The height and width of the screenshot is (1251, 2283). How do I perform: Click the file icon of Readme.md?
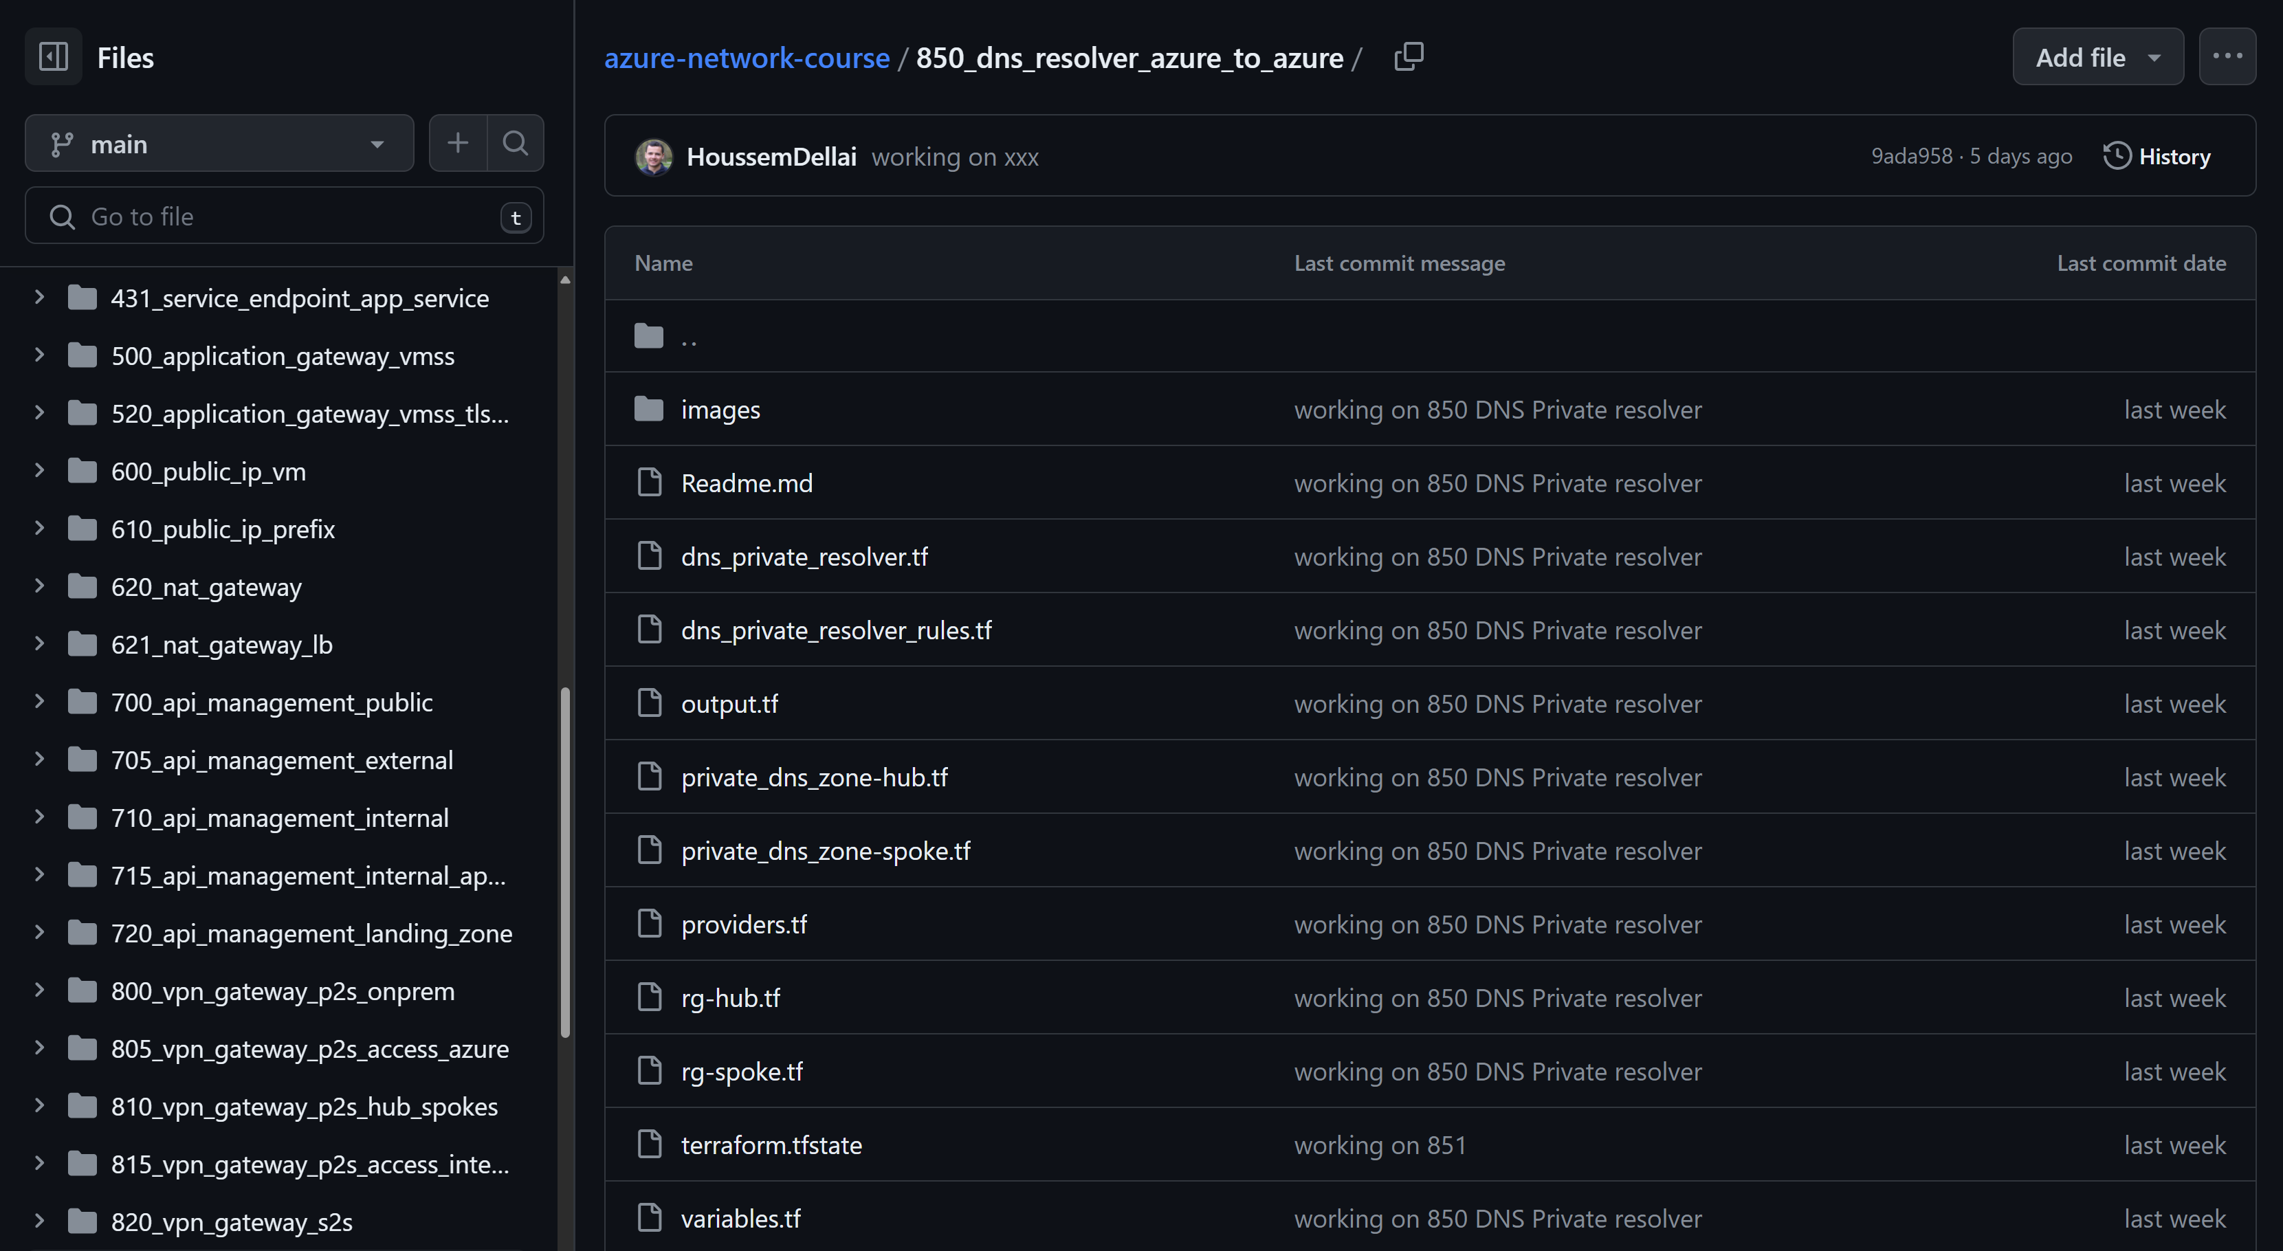(x=650, y=483)
